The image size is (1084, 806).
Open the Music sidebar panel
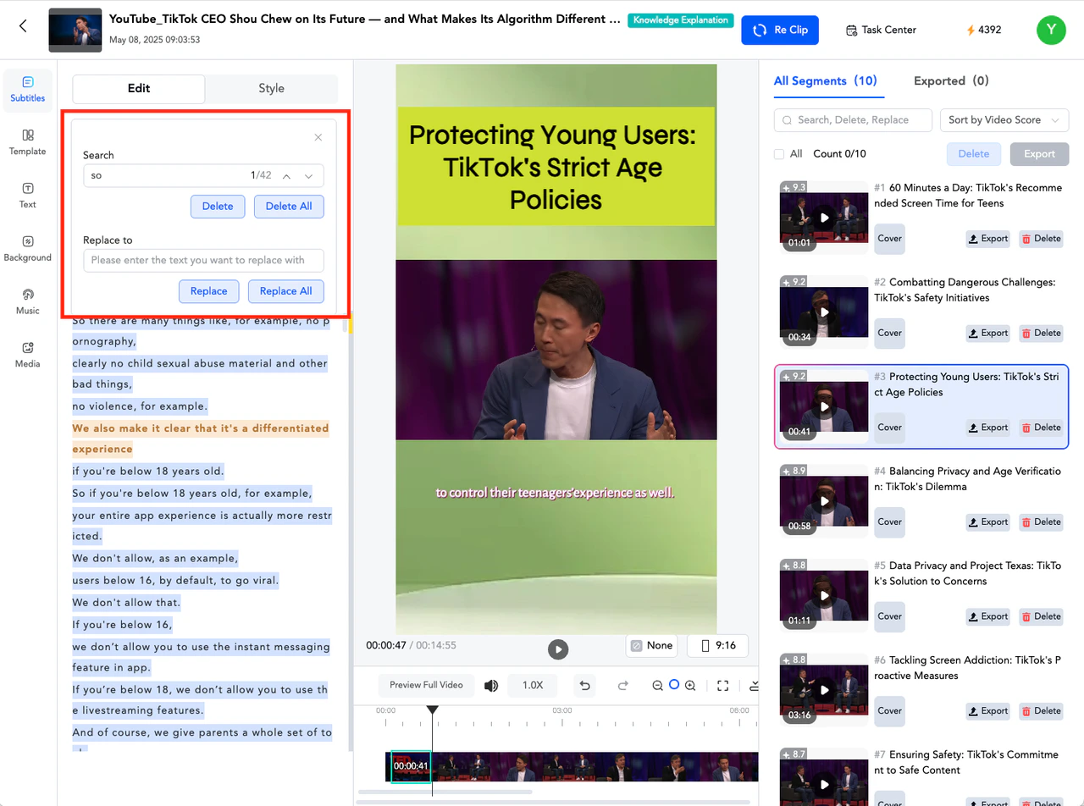click(x=28, y=302)
